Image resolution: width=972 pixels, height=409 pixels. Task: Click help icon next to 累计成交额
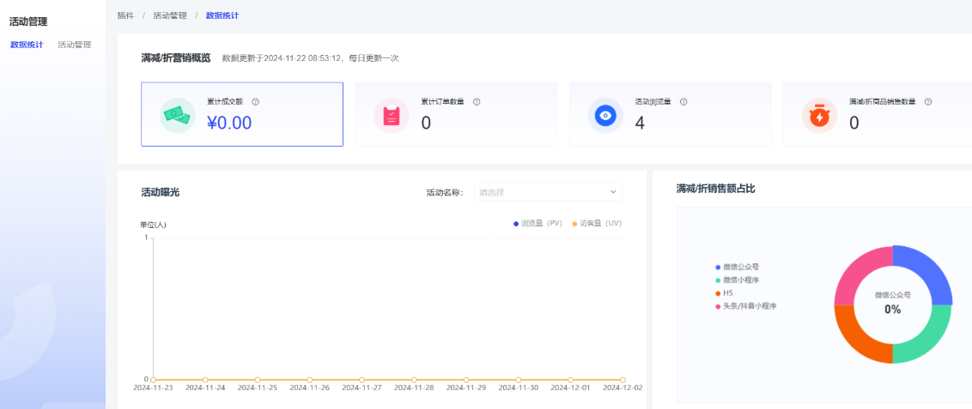click(x=256, y=101)
